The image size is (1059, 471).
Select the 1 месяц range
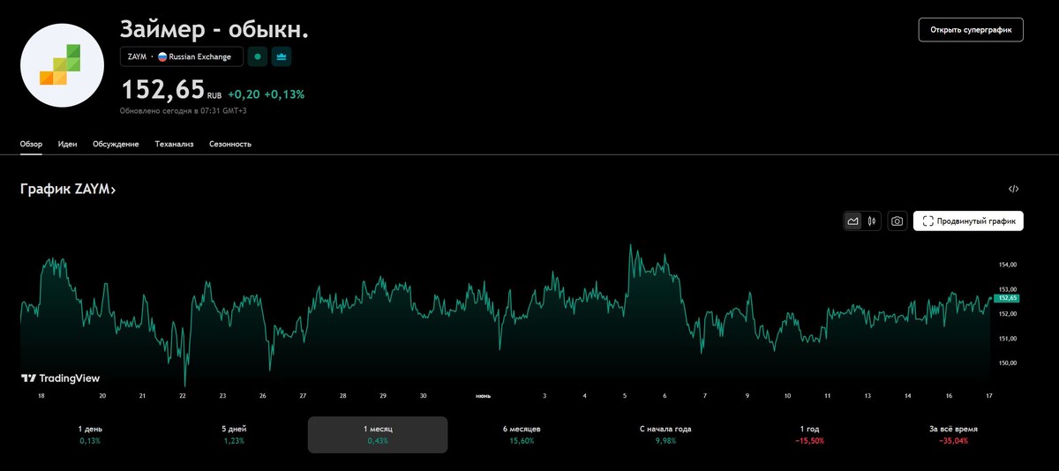pyautogui.click(x=378, y=434)
